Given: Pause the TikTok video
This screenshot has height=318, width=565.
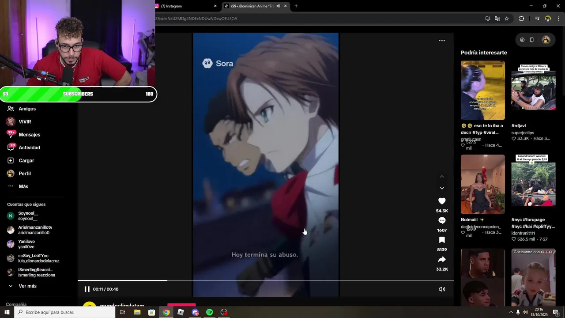Looking at the screenshot, I should 87,289.
